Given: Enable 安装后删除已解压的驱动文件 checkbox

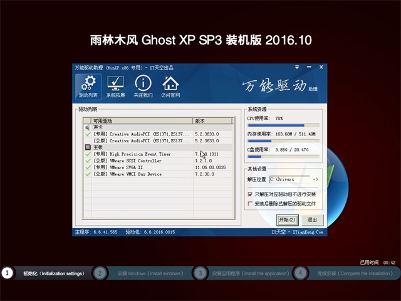Looking at the screenshot, I should coord(251,204).
